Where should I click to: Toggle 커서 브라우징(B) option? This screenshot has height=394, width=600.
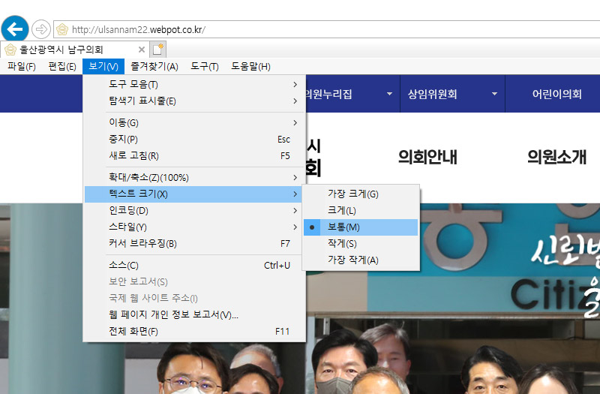[x=194, y=243]
